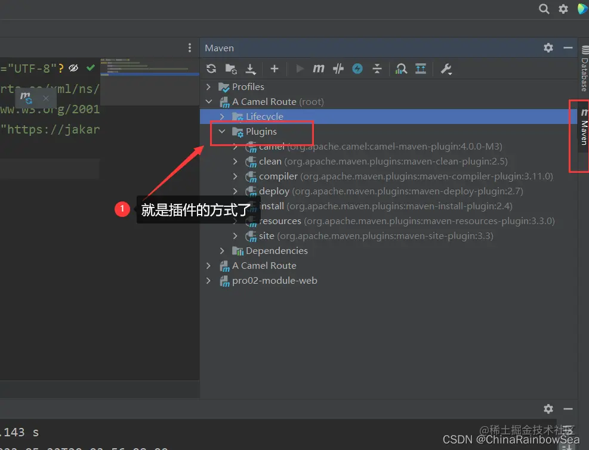Expand the Lifecycle node
The height and width of the screenshot is (450, 589).
tap(222, 117)
